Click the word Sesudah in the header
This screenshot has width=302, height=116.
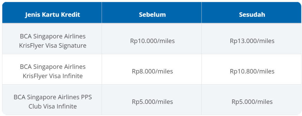pyautogui.click(x=252, y=15)
